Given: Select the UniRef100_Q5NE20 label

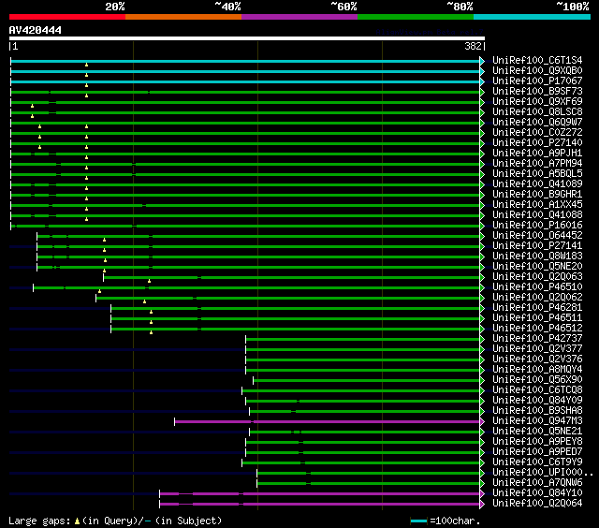Looking at the screenshot, I should point(537,267).
